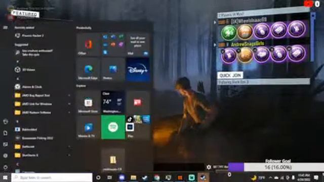Open Documents icon in Start sidebar
The height and width of the screenshot is (182, 324).
click(x=6, y=133)
